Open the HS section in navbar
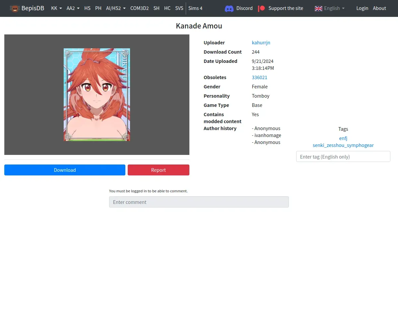The height and width of the screenshot is (331, 398). (87, 8)
